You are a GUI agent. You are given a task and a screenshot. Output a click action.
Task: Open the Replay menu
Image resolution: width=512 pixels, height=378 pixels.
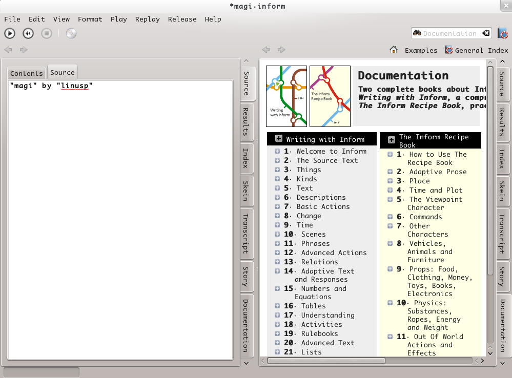[147, 19]
